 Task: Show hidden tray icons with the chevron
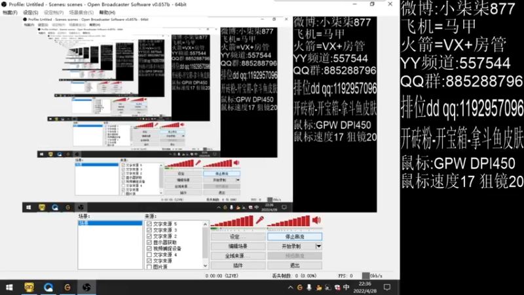tap(290, 287)
